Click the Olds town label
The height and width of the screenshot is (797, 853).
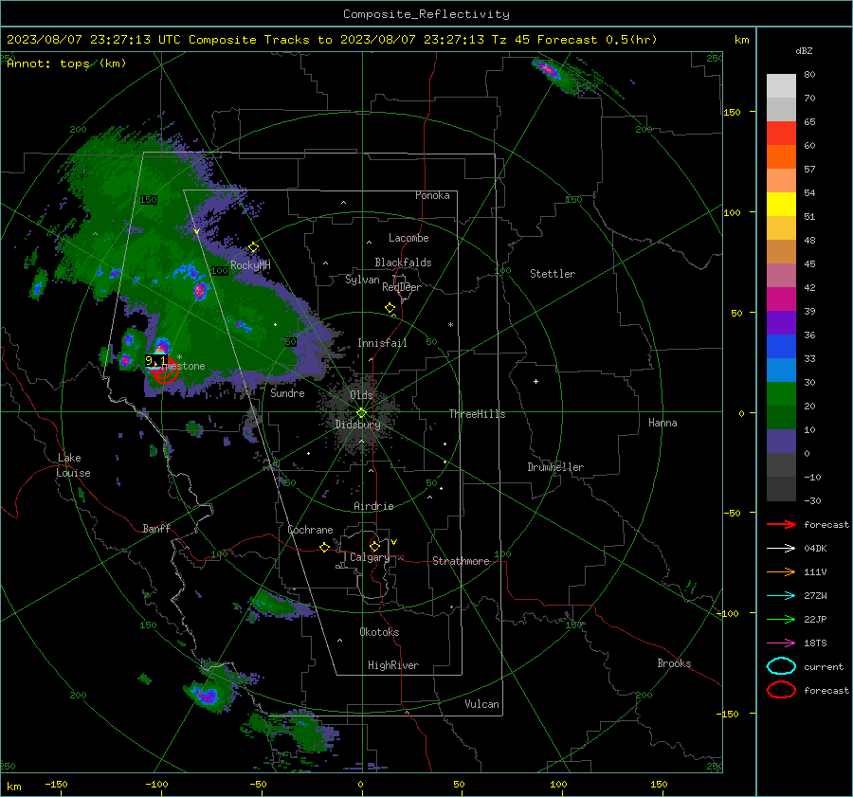point(361,395)
